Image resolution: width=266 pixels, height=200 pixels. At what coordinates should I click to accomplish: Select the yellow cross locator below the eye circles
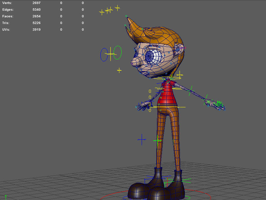click(x=119, y=70)
